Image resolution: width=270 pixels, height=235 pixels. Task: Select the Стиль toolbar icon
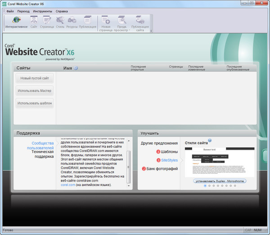coord(60,21)
